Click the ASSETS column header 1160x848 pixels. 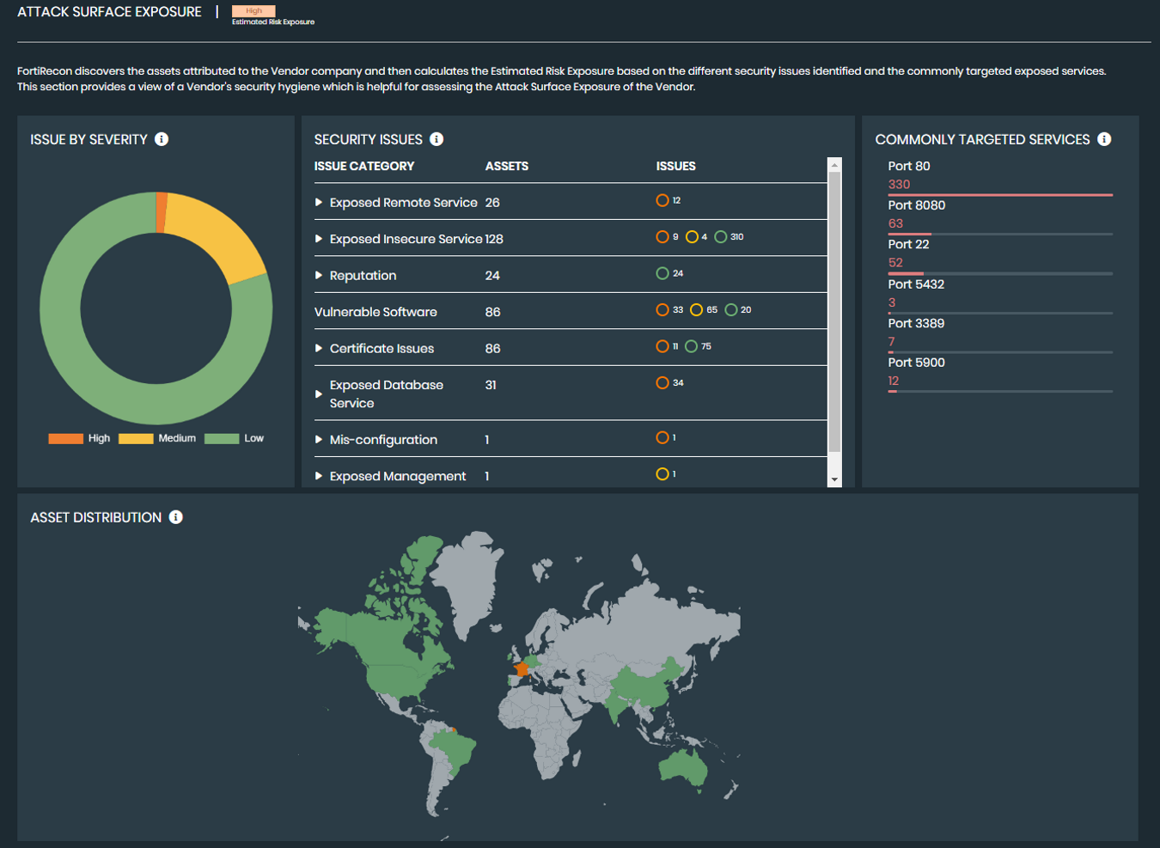(507, 166)
